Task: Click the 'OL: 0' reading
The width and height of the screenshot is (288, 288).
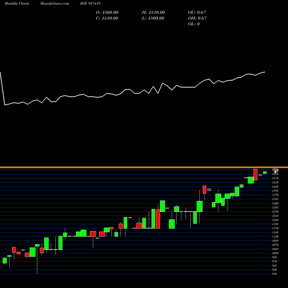Action: [194, 24]
